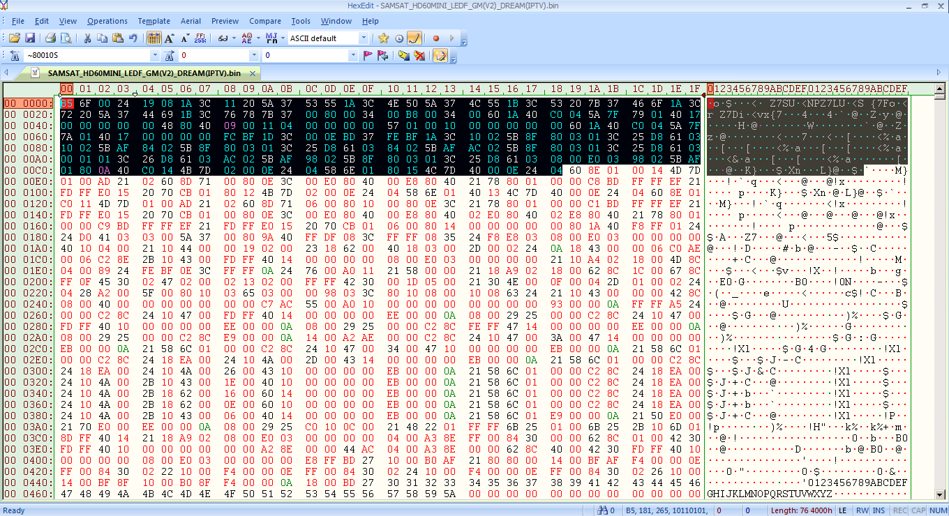Open the Edit menu

point(42,21)
